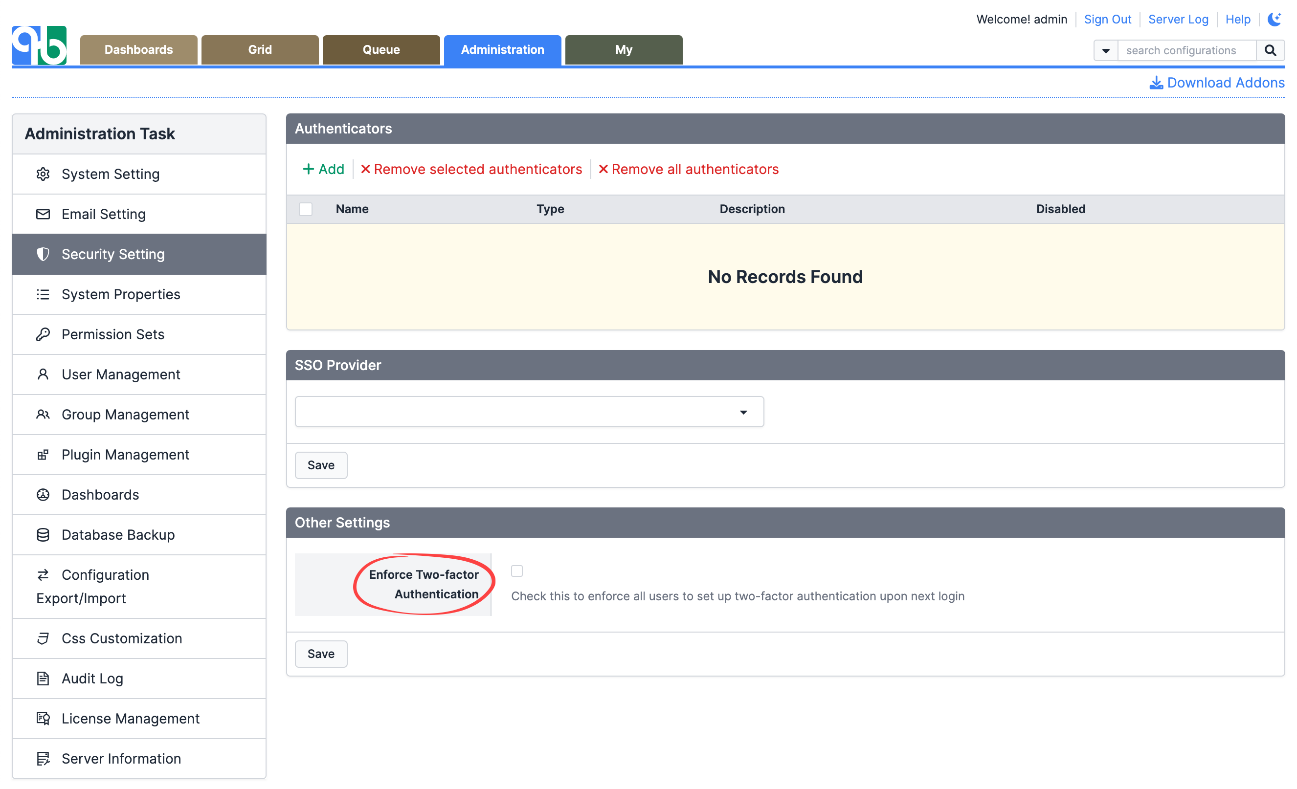Enable the Enforce Two-factor Authentication checkbox
This screenshot has height=789, width=1297.
coord(517,571)
